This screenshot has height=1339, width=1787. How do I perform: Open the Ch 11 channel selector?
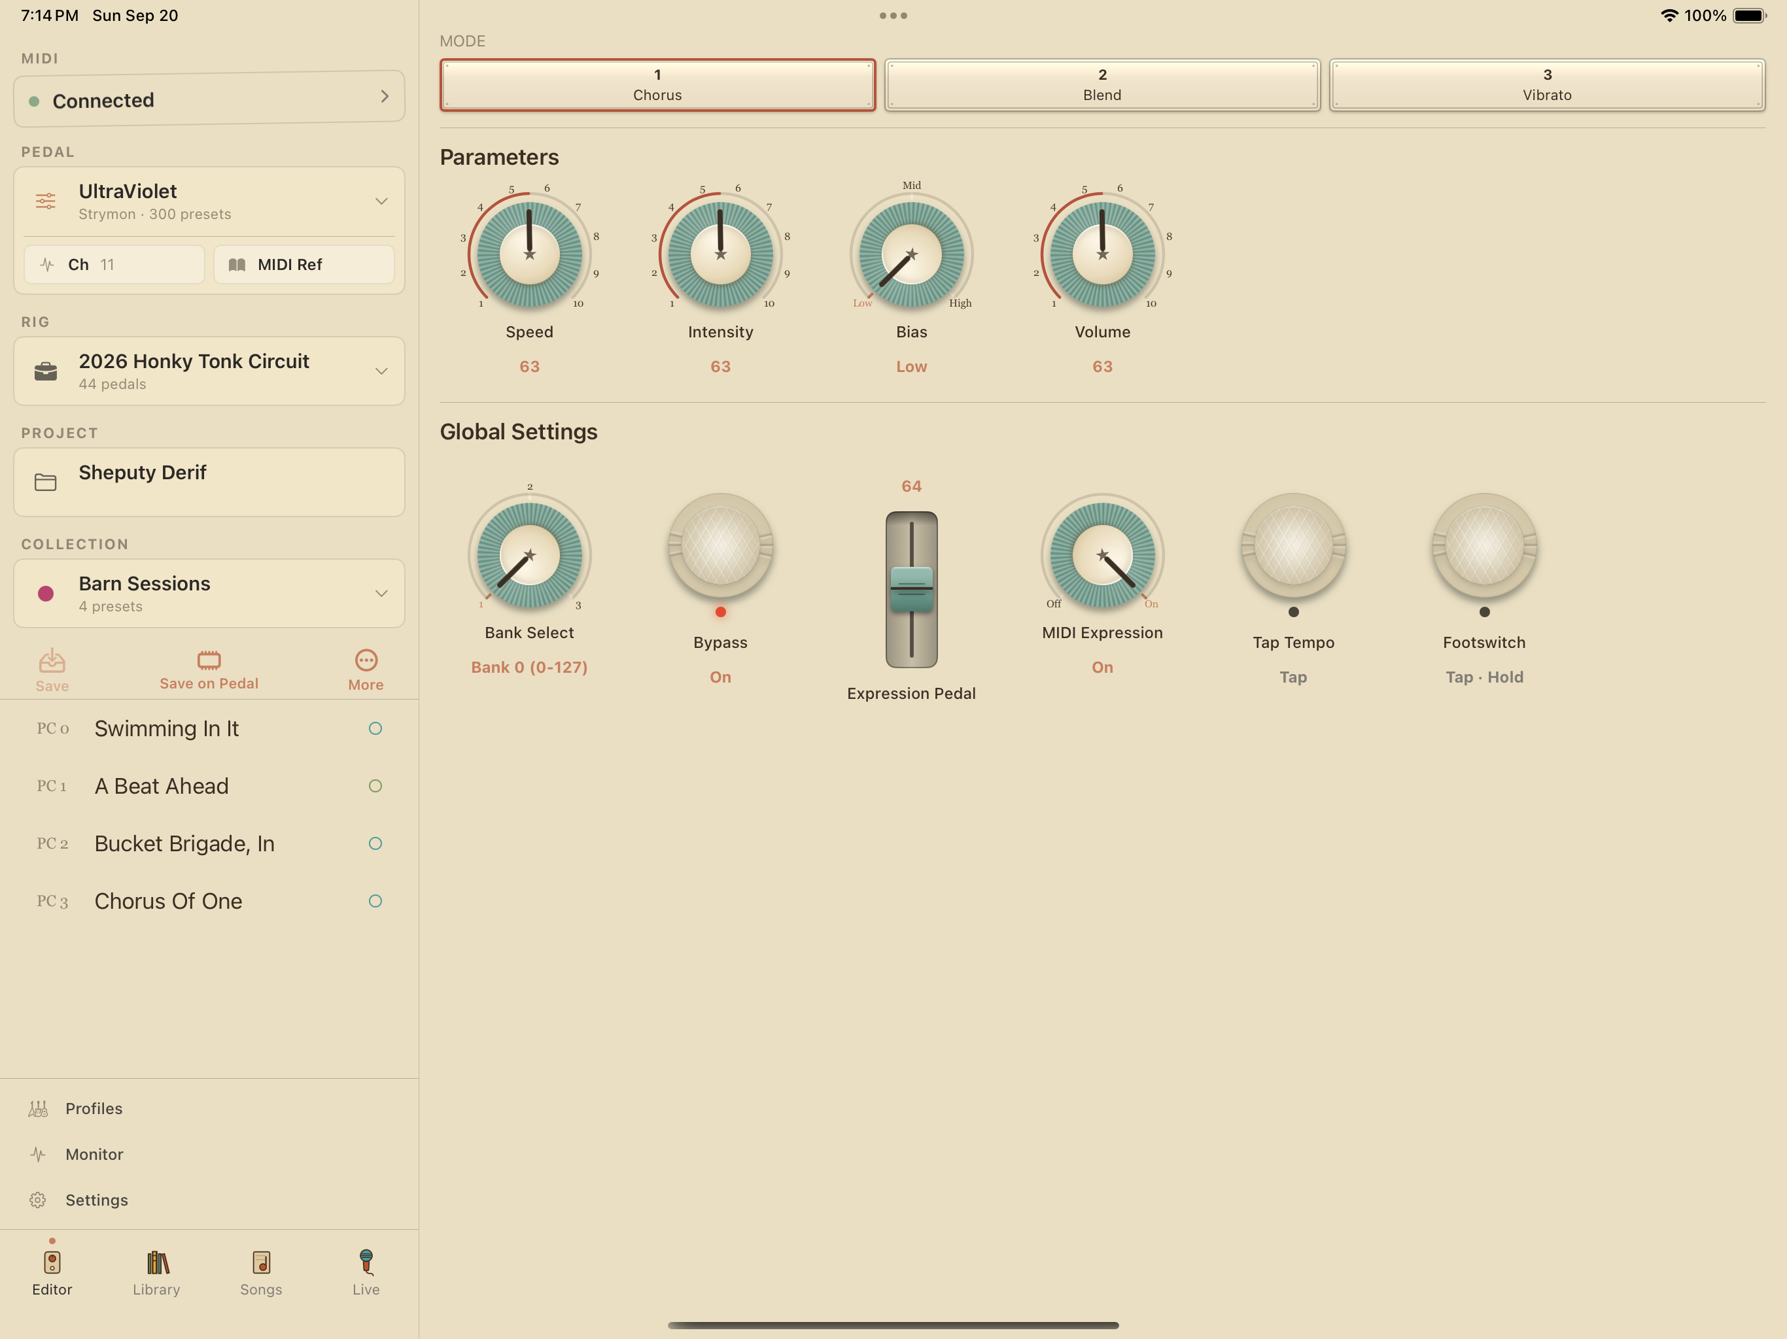click(114, 265)
